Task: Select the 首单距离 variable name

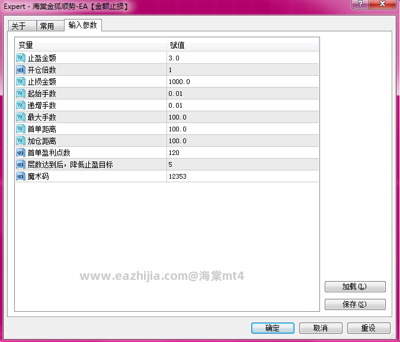Action: pos(42,129)
